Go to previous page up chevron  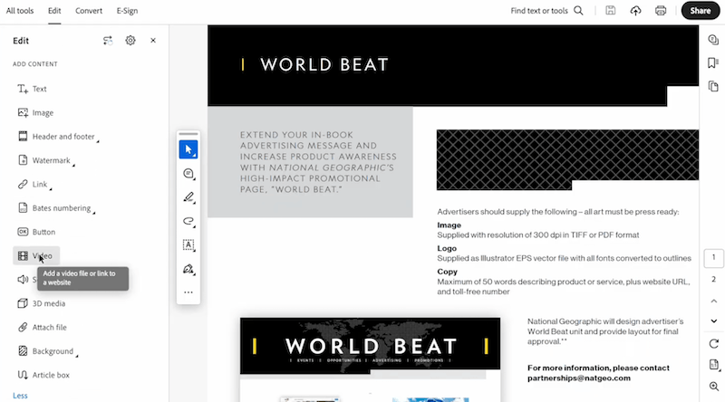pos(713,301)
